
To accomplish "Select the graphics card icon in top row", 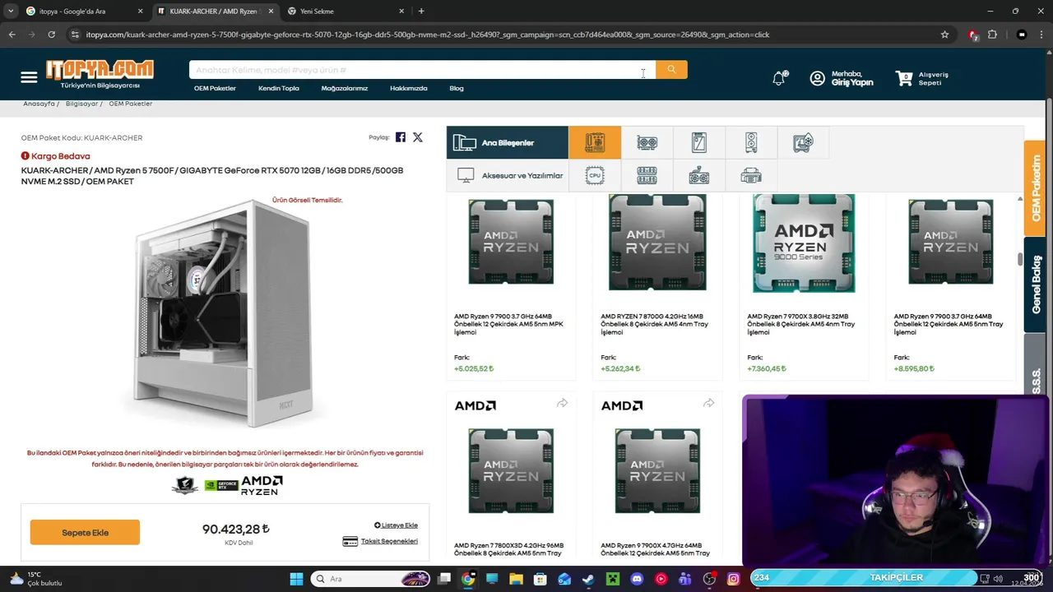I will click(647, 142).
